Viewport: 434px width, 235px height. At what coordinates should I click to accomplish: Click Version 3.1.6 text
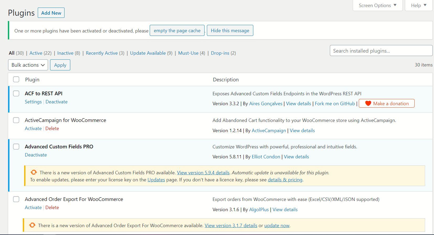click(x=226, y=209)
